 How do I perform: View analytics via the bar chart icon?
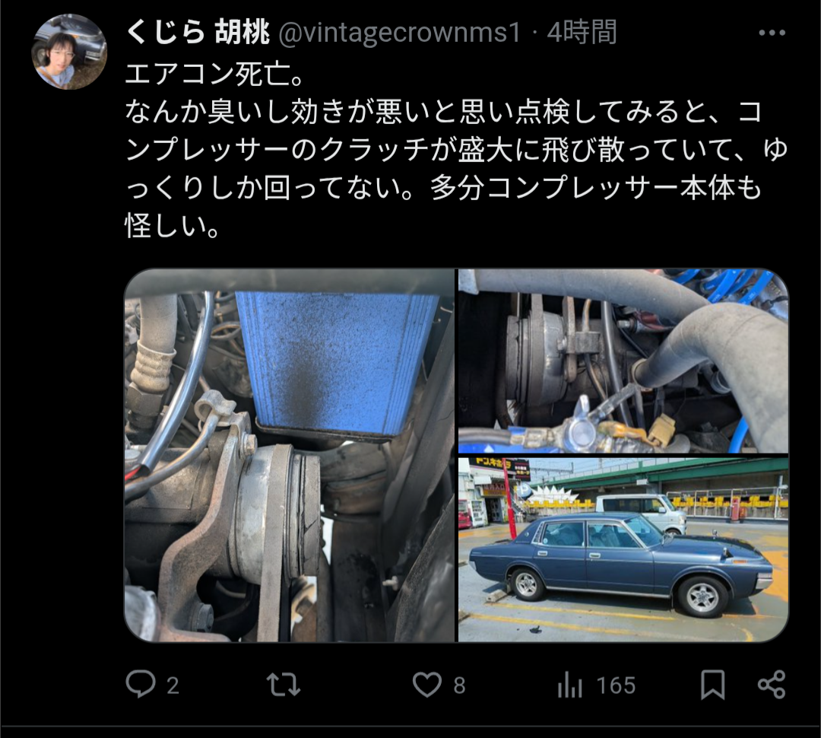[x=569, y=685]
